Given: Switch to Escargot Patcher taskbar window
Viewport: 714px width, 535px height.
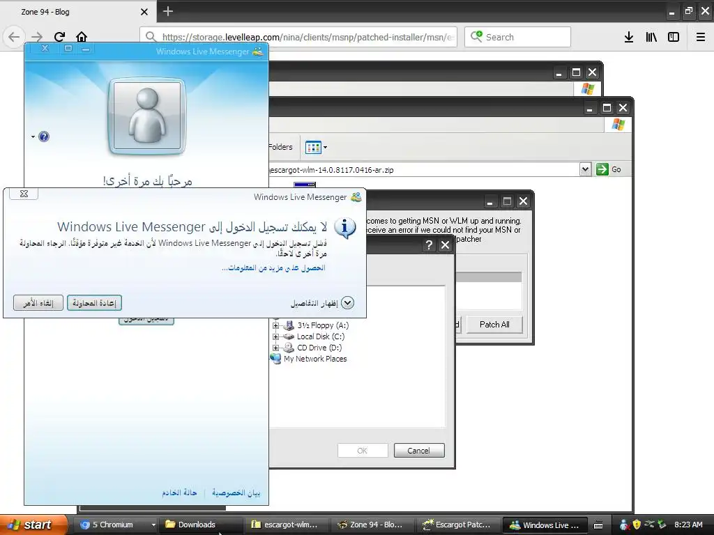Looking at the screenshot, I should (458, 525).
